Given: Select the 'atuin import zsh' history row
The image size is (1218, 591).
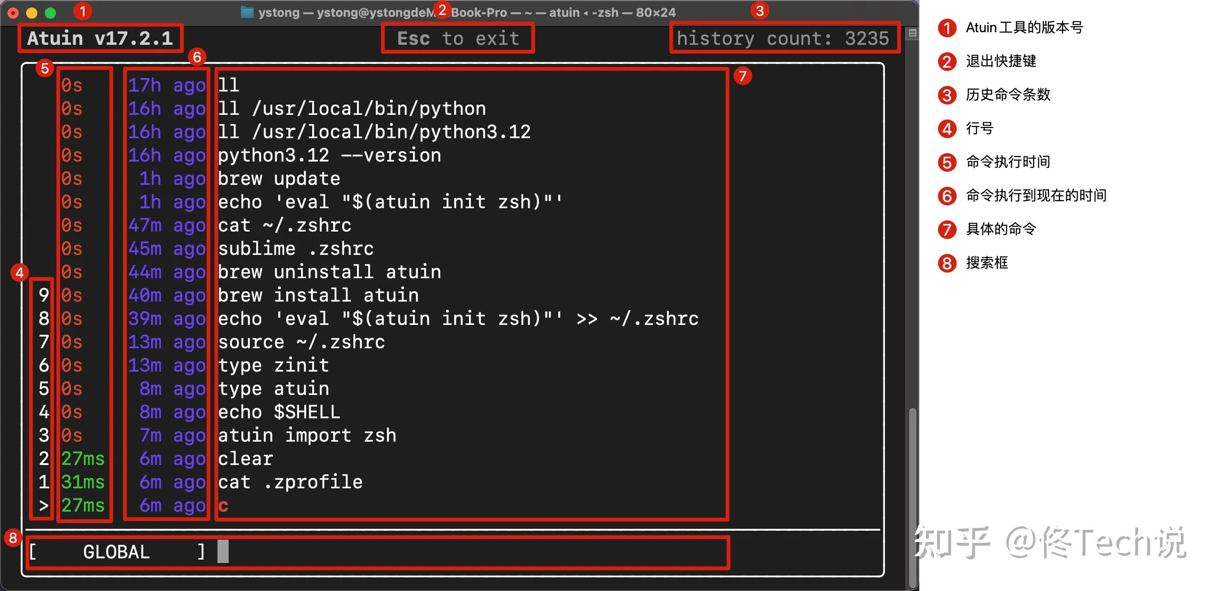Looking at the screenshot, I should [x=307, y=436].
